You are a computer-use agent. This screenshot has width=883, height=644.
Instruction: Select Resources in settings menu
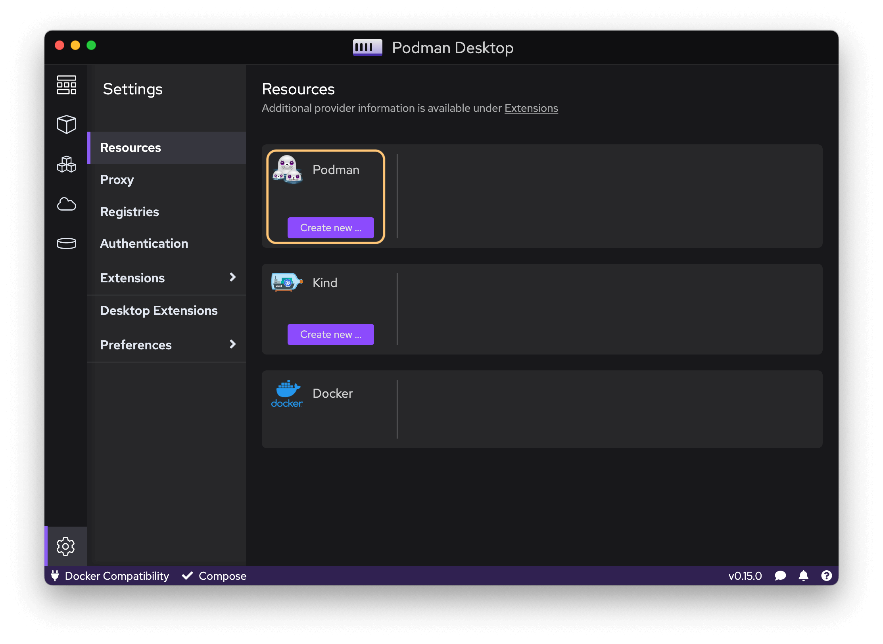pyautogui.click(x=167, y=148)
